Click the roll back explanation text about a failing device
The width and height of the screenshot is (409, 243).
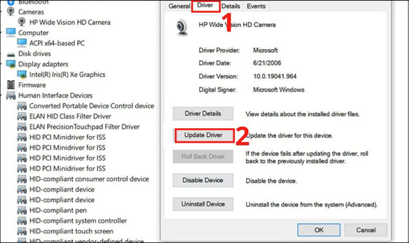click(307, 157)
